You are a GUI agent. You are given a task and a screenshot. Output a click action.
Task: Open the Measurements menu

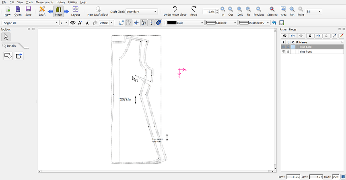[x=45, y=2]
